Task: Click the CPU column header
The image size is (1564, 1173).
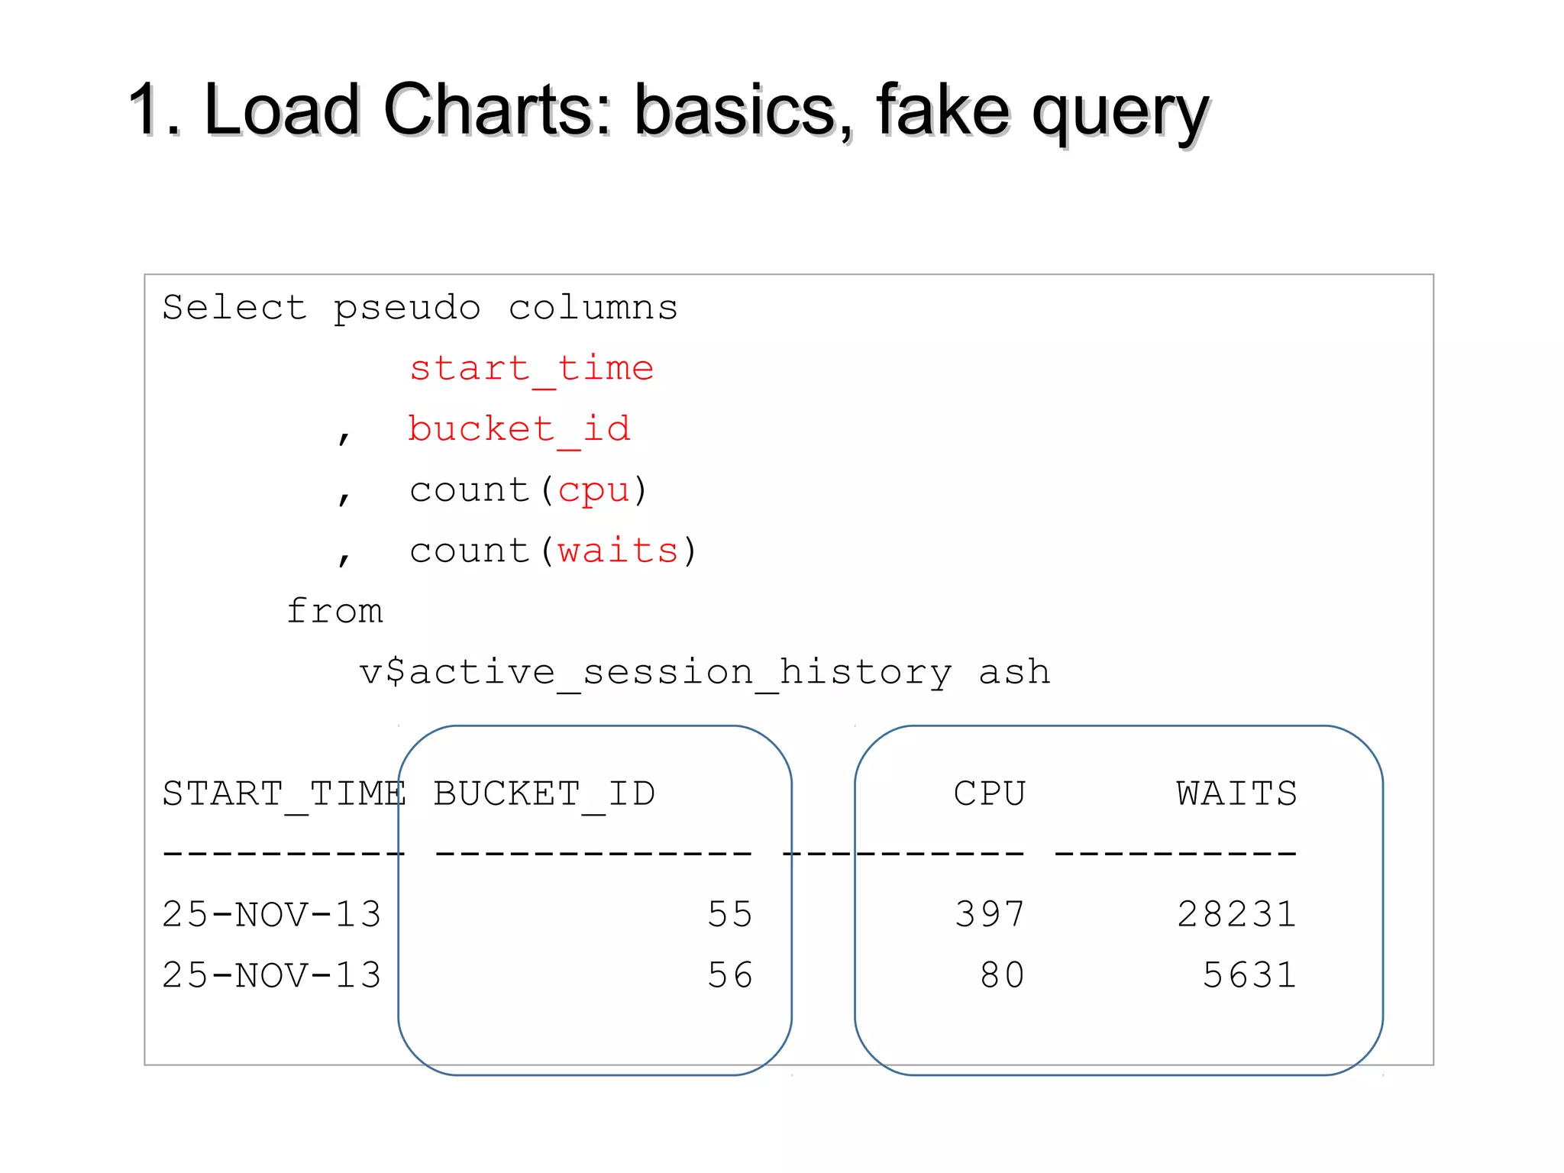Action: 990,793
